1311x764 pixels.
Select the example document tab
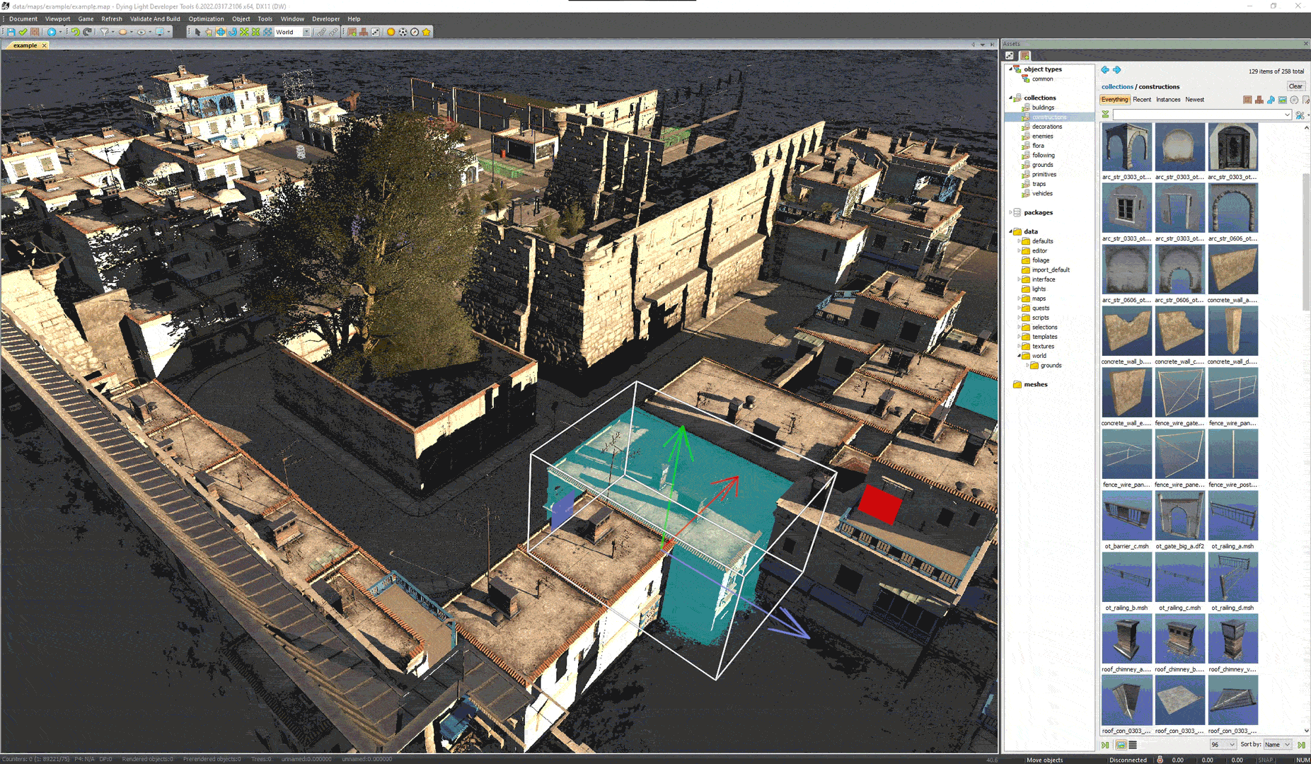point(25,45)
